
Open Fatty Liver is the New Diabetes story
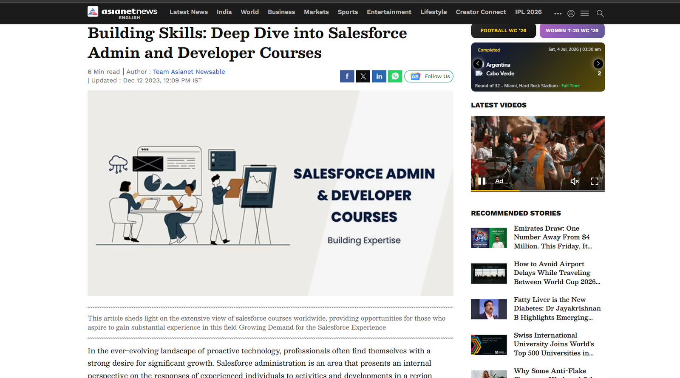tap(557, 308)
